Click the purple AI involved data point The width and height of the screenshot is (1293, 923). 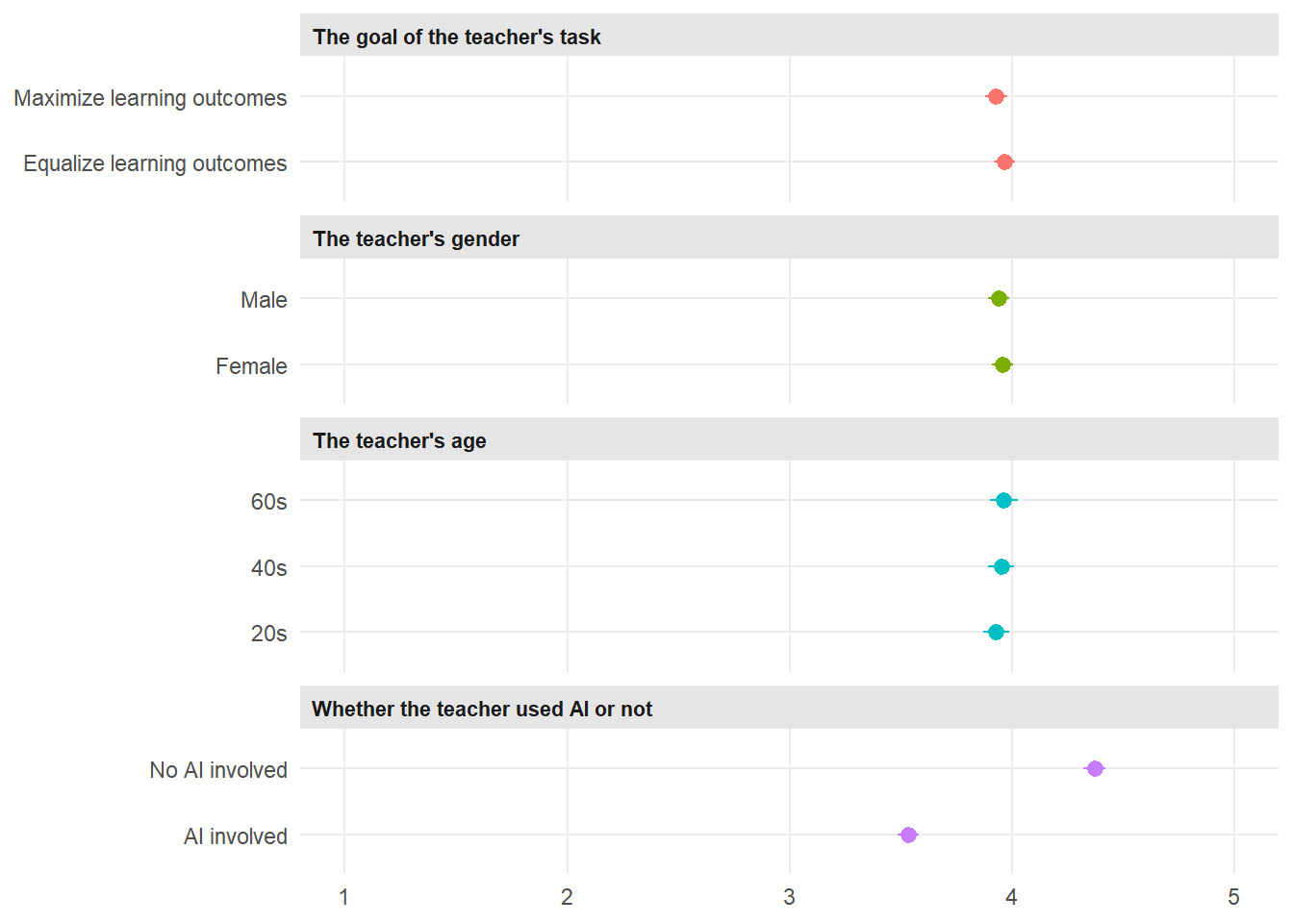[x=908, y=836]
